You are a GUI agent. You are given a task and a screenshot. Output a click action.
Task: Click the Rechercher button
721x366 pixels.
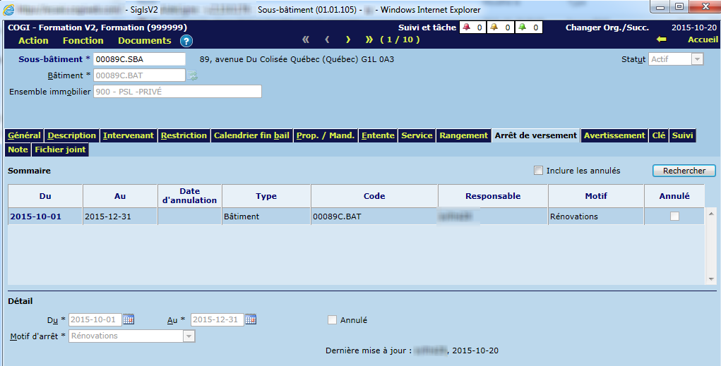pyautogui.click(x=684, y=171)
